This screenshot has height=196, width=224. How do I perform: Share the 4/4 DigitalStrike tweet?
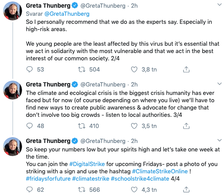click(186, 189)
